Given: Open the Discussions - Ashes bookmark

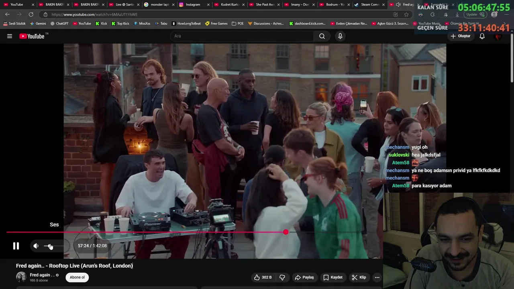Looking at the screenshot, I should 266,24.
